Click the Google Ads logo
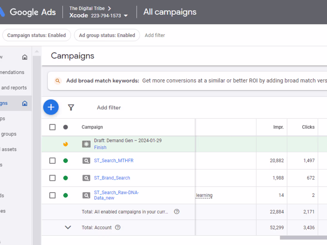This screenshot has height=245, width=327. 28,12
